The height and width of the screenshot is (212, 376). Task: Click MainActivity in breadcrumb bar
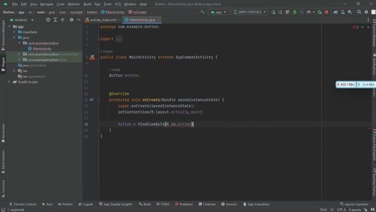pos(113,12)
